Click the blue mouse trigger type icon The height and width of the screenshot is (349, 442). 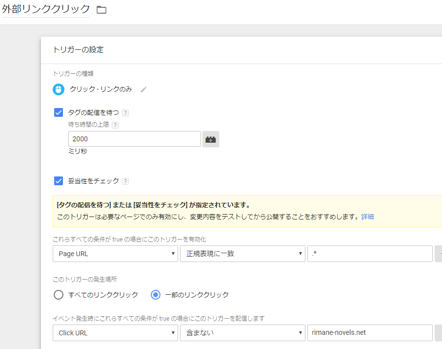pyautogui.click(x=59, y=89)
